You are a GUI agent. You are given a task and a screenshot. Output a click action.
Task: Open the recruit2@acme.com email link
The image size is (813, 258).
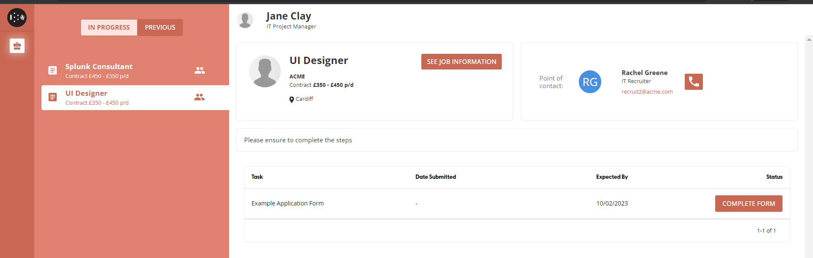pos(647,92)
